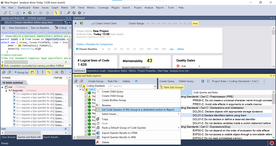Open the Critical severity dropdown arrow
The width and height of the screenshot is (276, 146).
pyautogui.click(x=70, y=28)
